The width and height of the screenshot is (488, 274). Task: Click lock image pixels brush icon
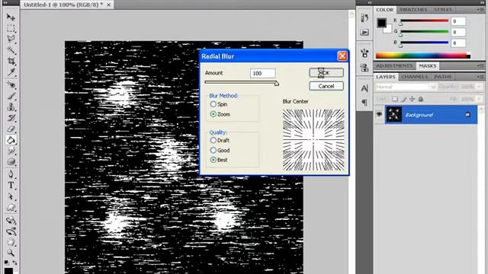click(403, 99)
